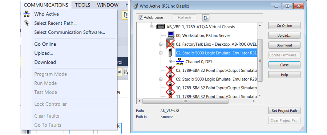
Task: Click the Go Online button
Action: click(284, 26)
